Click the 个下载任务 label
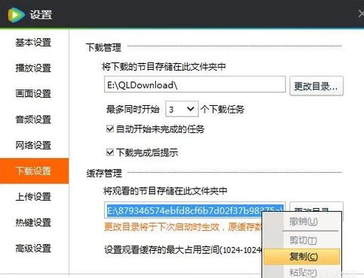This screenshot has width=364, height=278. click(x=222, y=109)
